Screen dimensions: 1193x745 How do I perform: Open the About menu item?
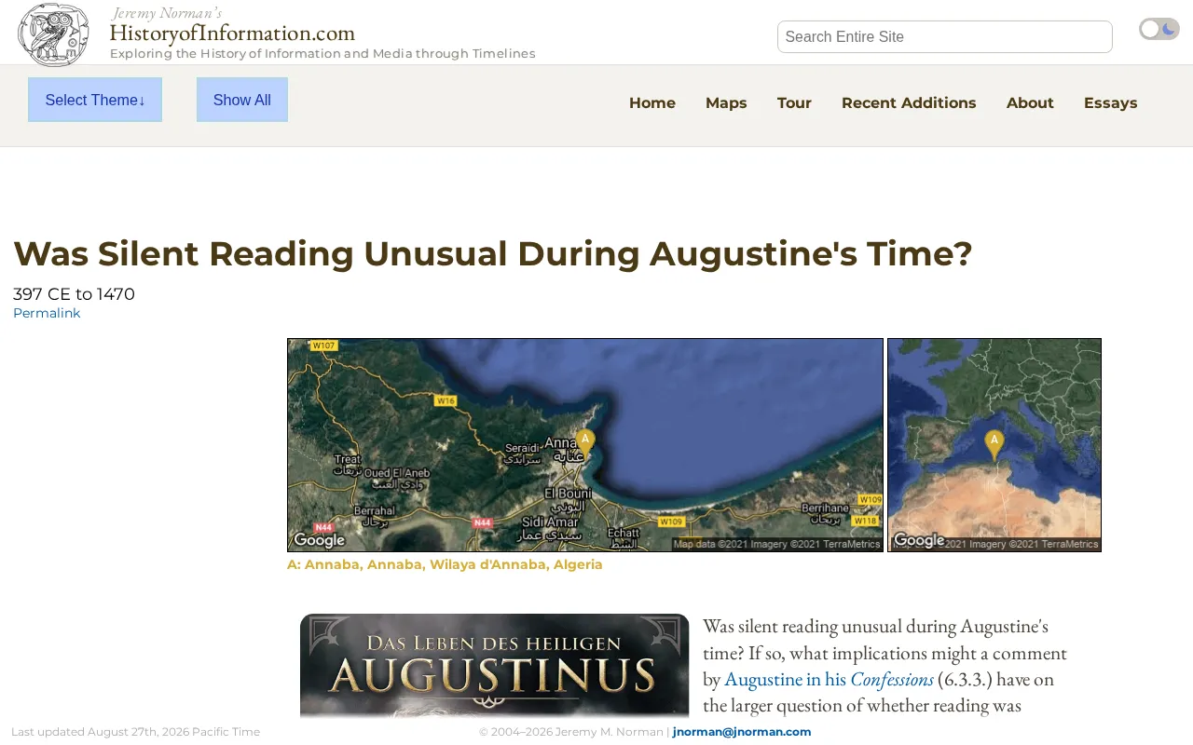pyautogui.click(x=1030, y=103)
